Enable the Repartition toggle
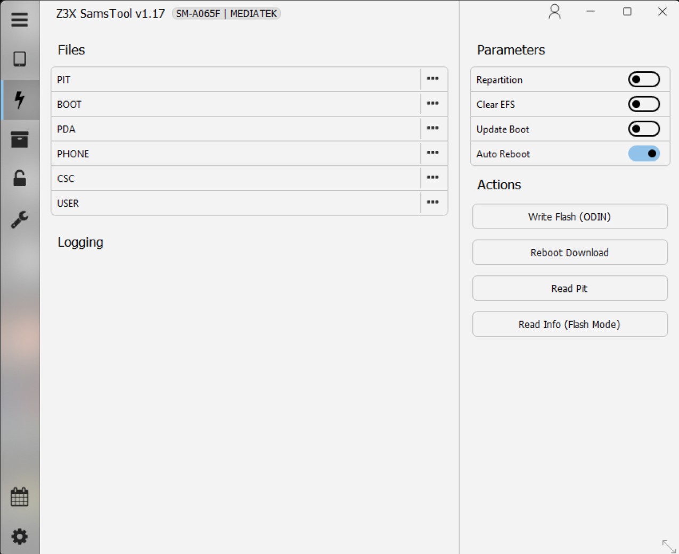 click(643, 80)
